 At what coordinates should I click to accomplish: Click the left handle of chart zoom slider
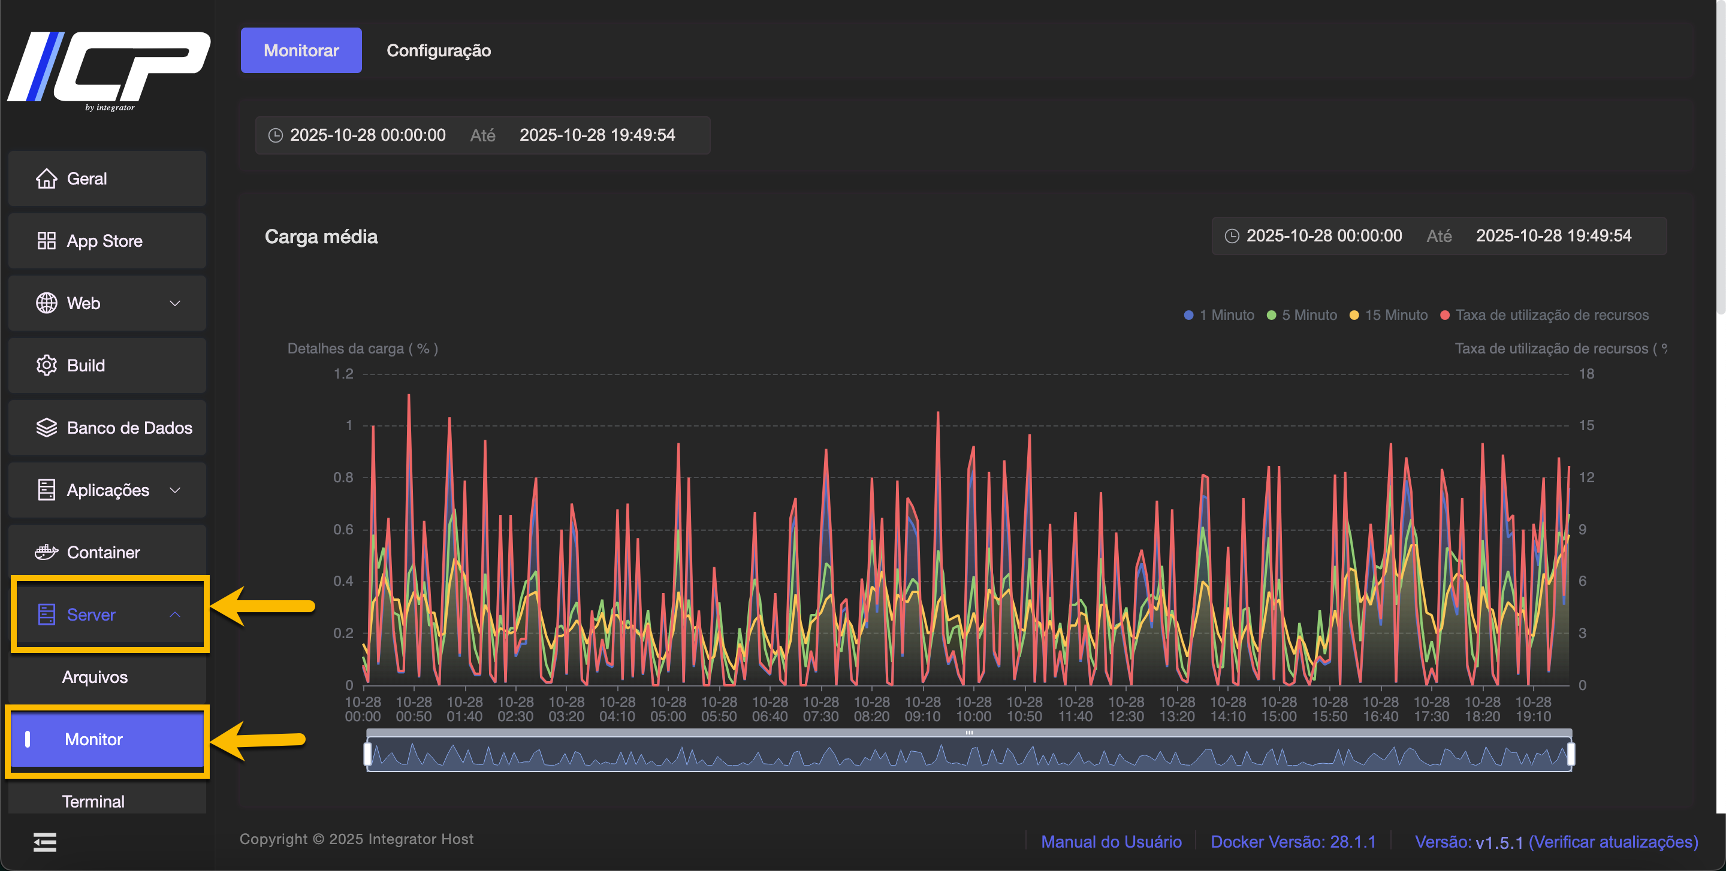[368, 755]
